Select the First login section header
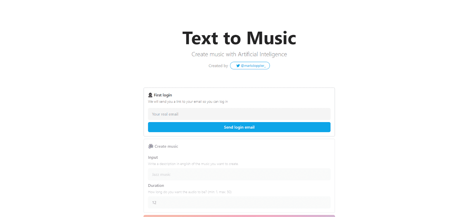Image resolution: width=474 pixels, height=217 pixels. point(162,95)
